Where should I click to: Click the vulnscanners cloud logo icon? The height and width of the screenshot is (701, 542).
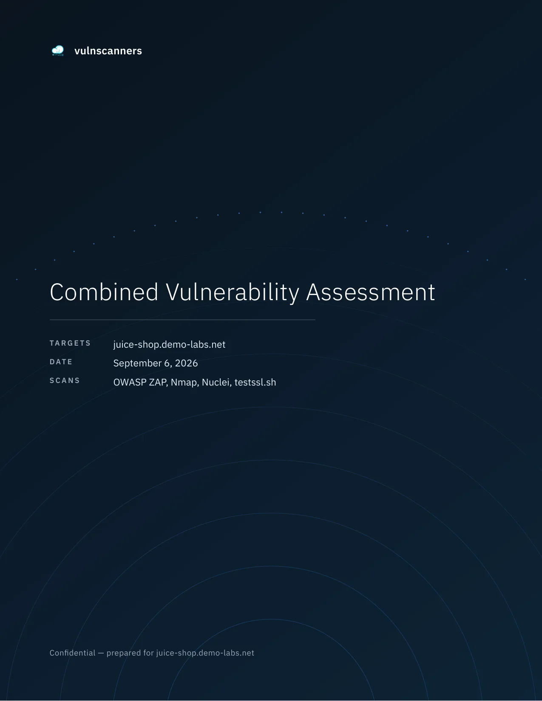coord(58,51)
